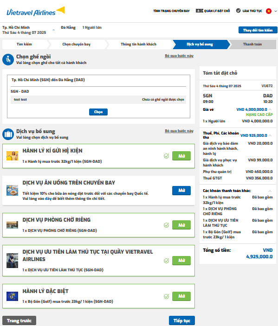The image size is (278, 326).
Task: Click the '1 Người lớn' search summary
Action: (x=92, y=27)
